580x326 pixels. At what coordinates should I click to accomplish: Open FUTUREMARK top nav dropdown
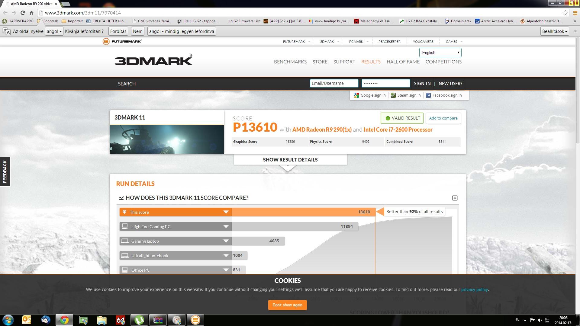pos(296,42)
